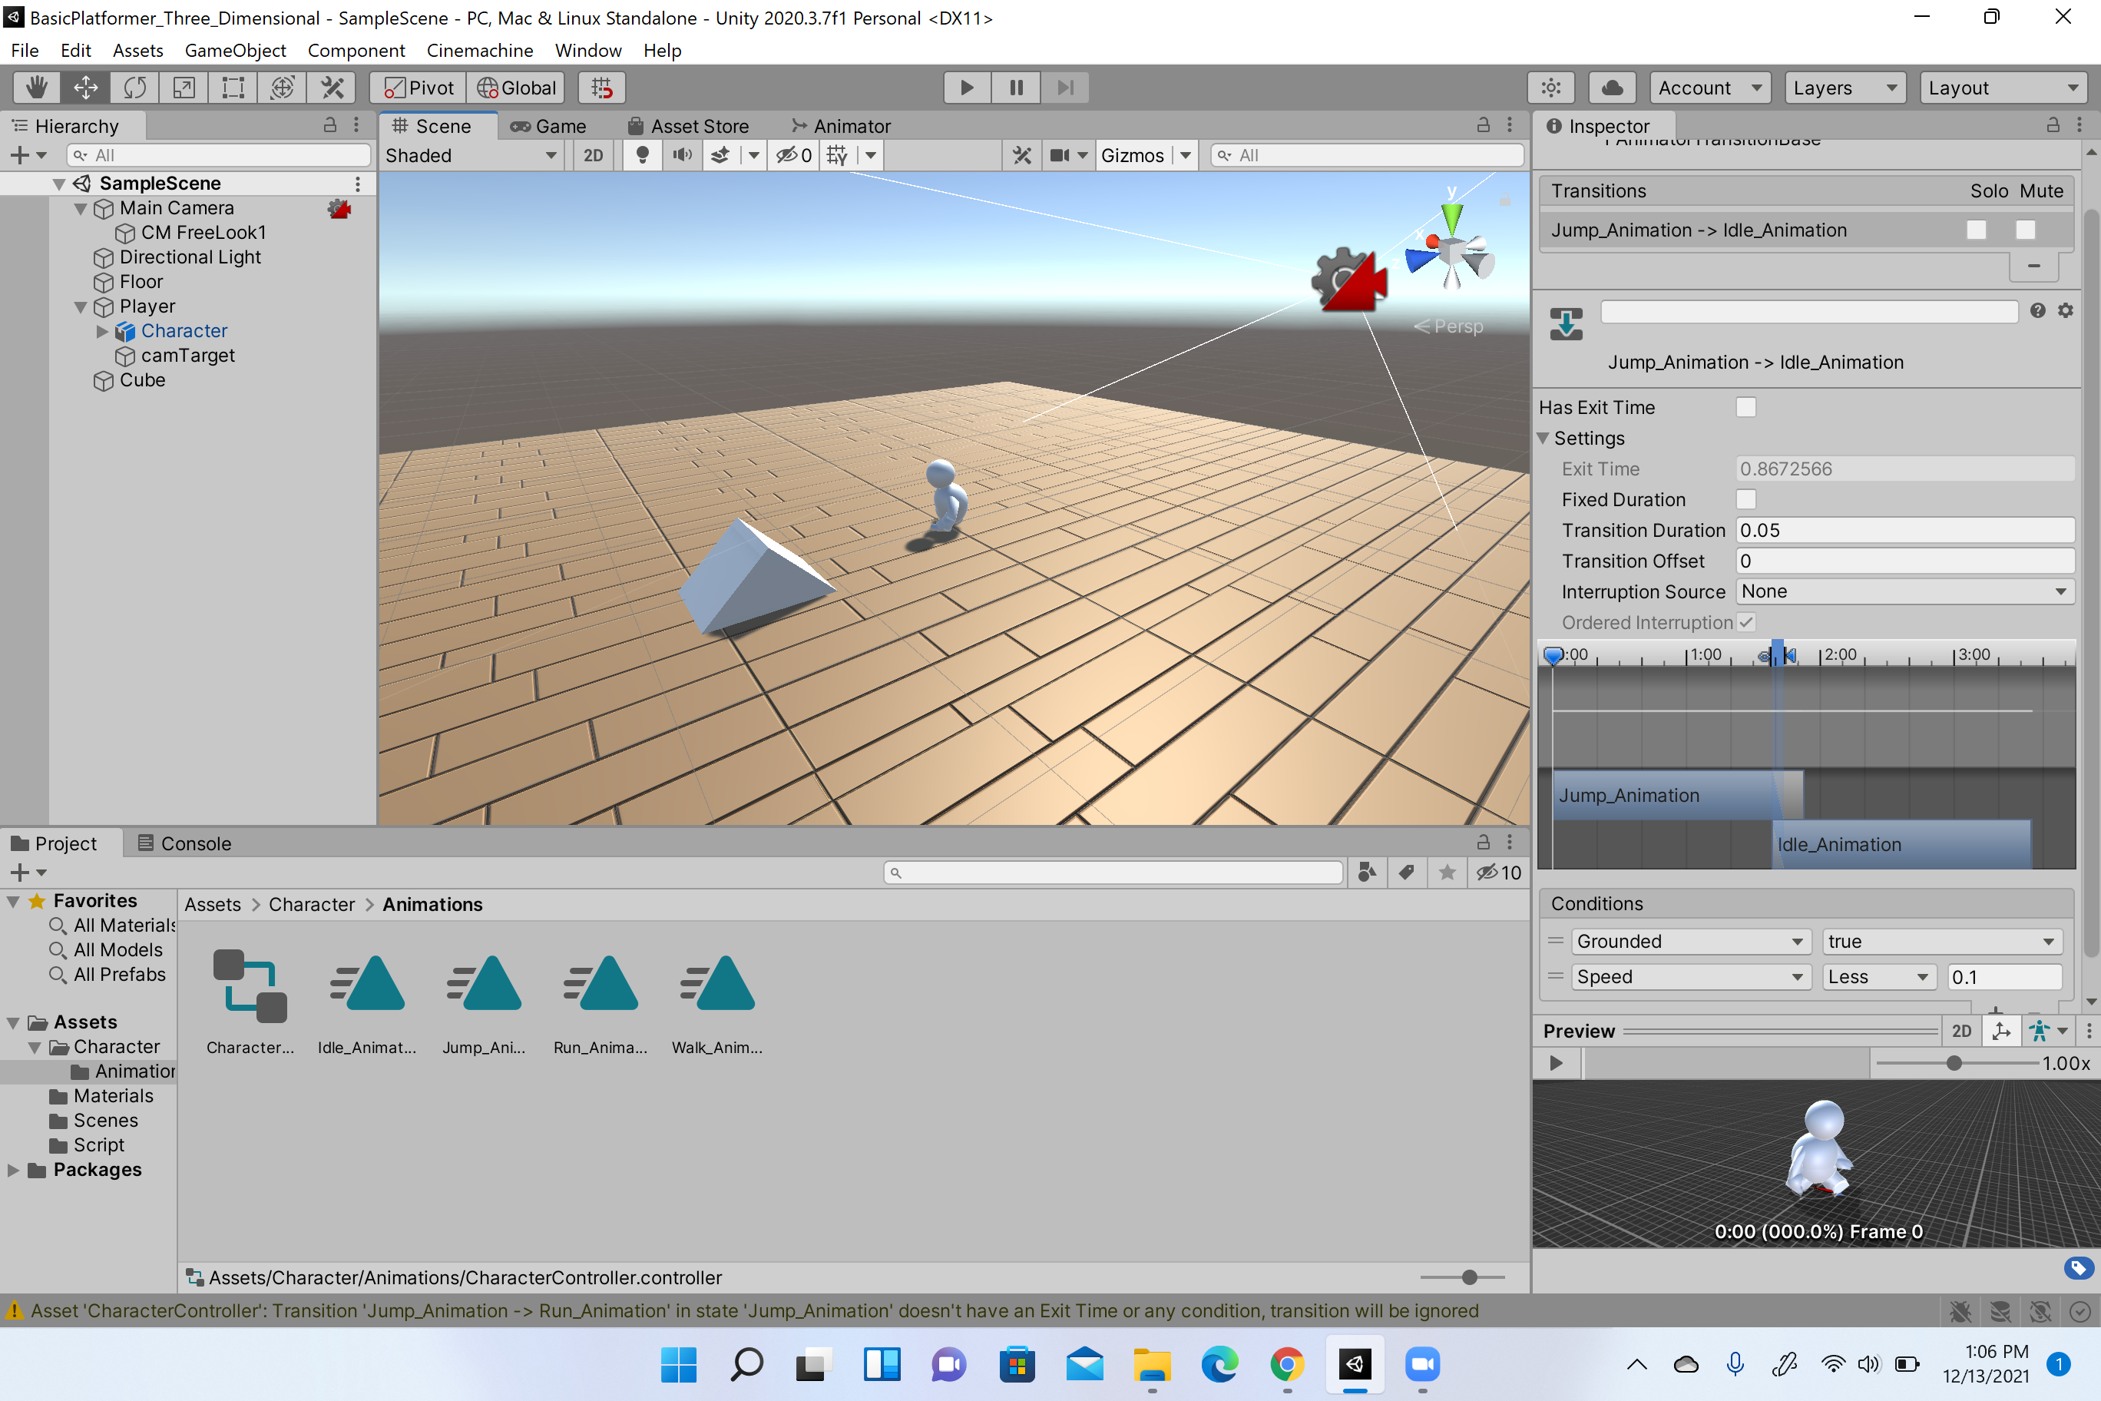This screenshot has width=2101, height=1401.
Task: Select Jump_Animation -> Idle_Animation transition row
Action: pos(1805,230)
